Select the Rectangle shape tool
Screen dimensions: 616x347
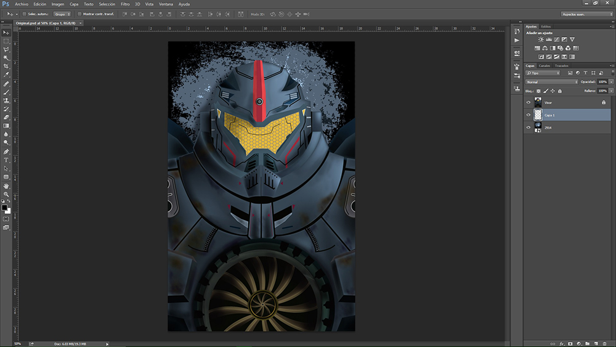[6, 177]
